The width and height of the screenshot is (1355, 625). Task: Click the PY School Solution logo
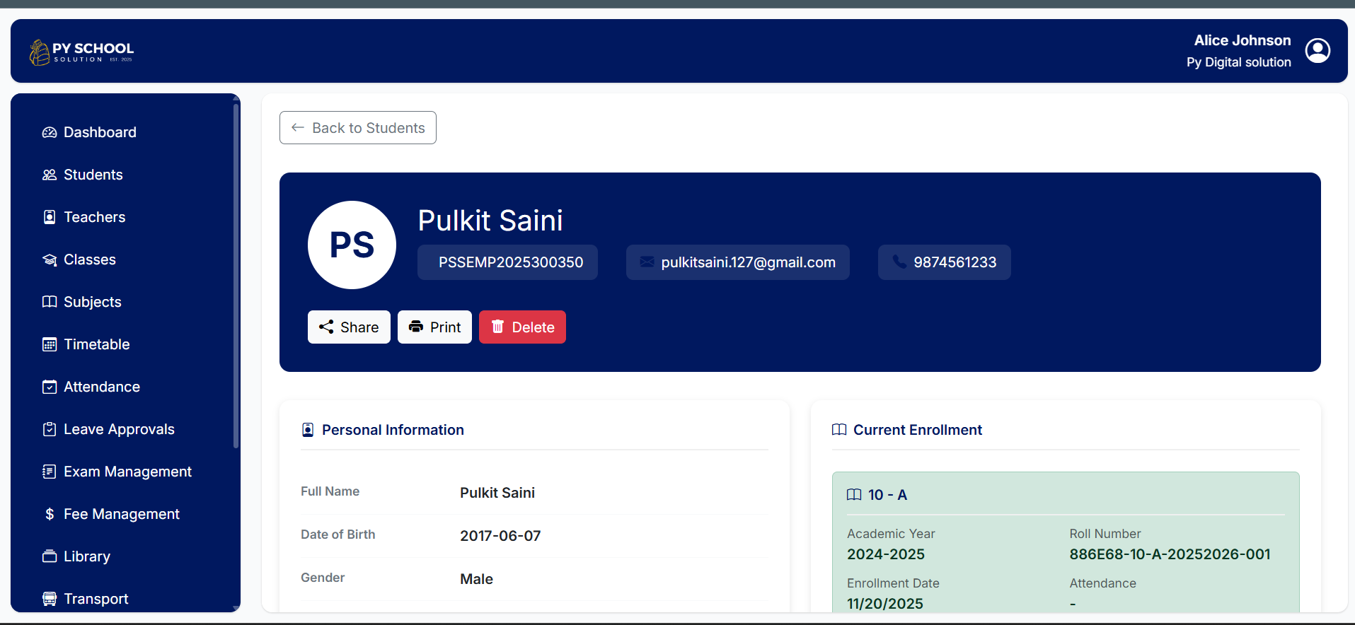tap(81, 52)
